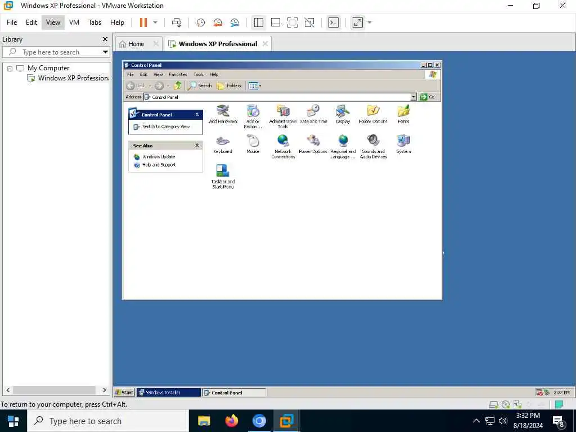Open VMware File menu
Screen dimensions: 576x432
[x=12, y=22]
